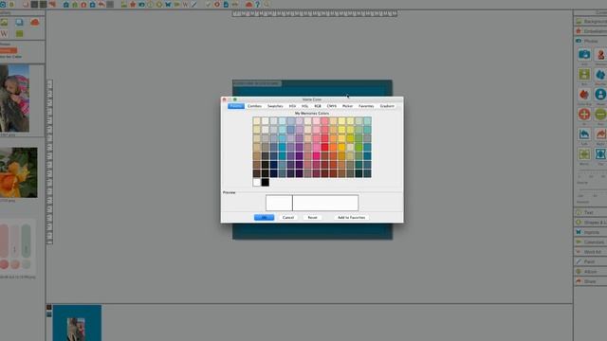Click the W word art toolbar icon
Viewport: 607px width, 341px height.
coord(186,5)
